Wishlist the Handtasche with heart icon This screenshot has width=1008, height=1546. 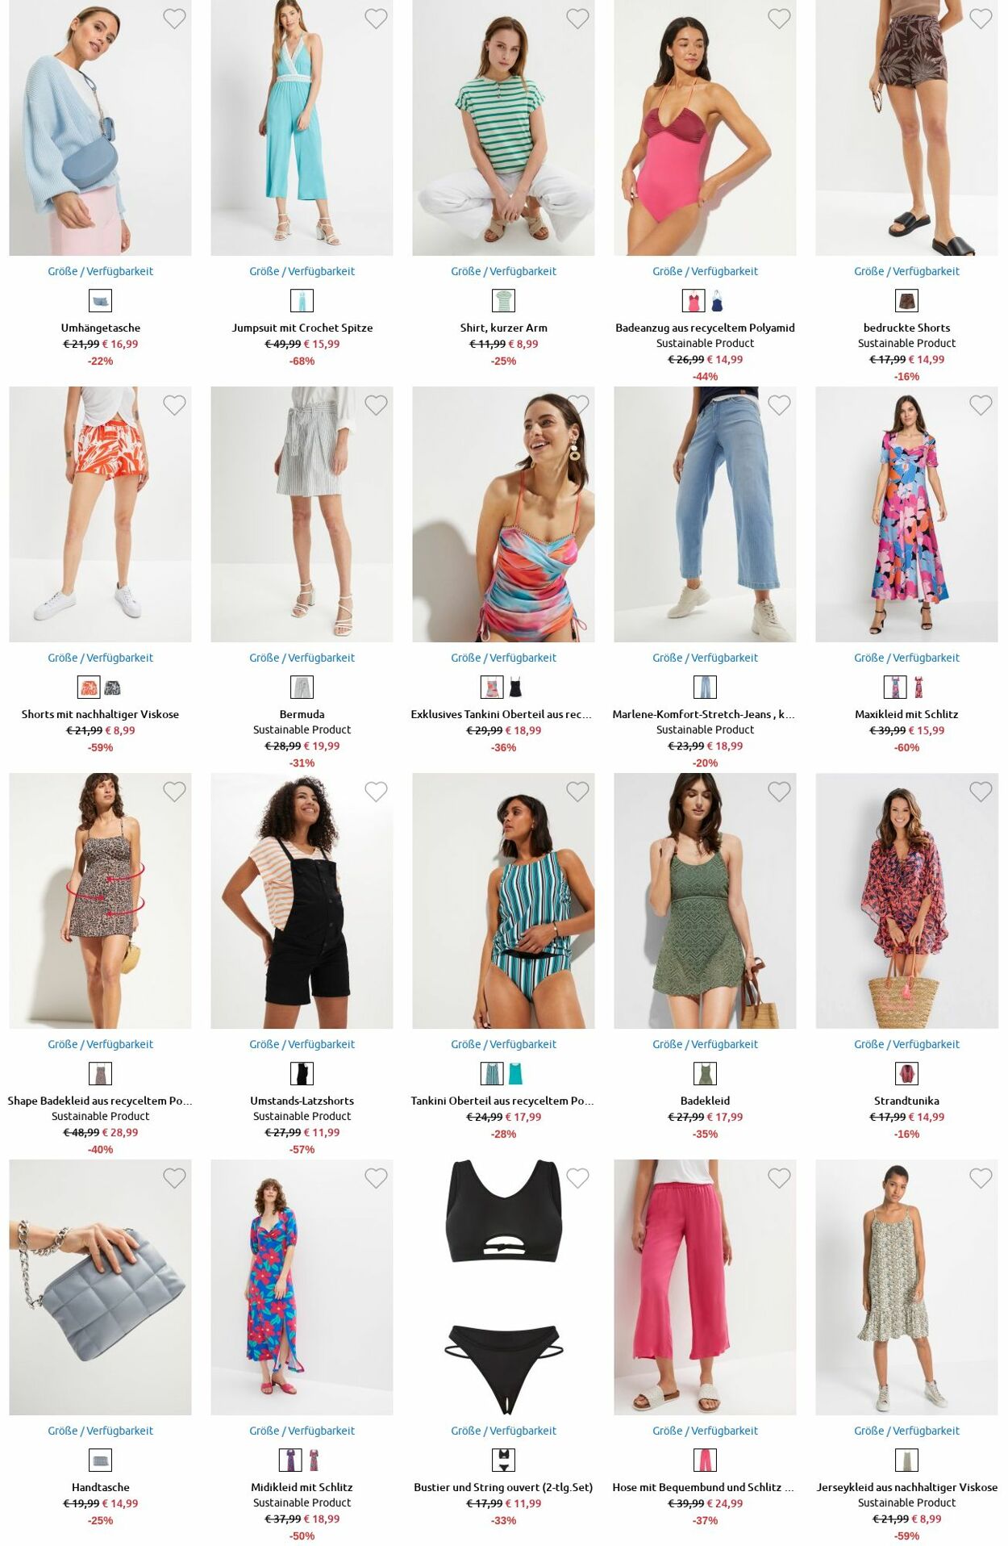tap(174, 1178)
